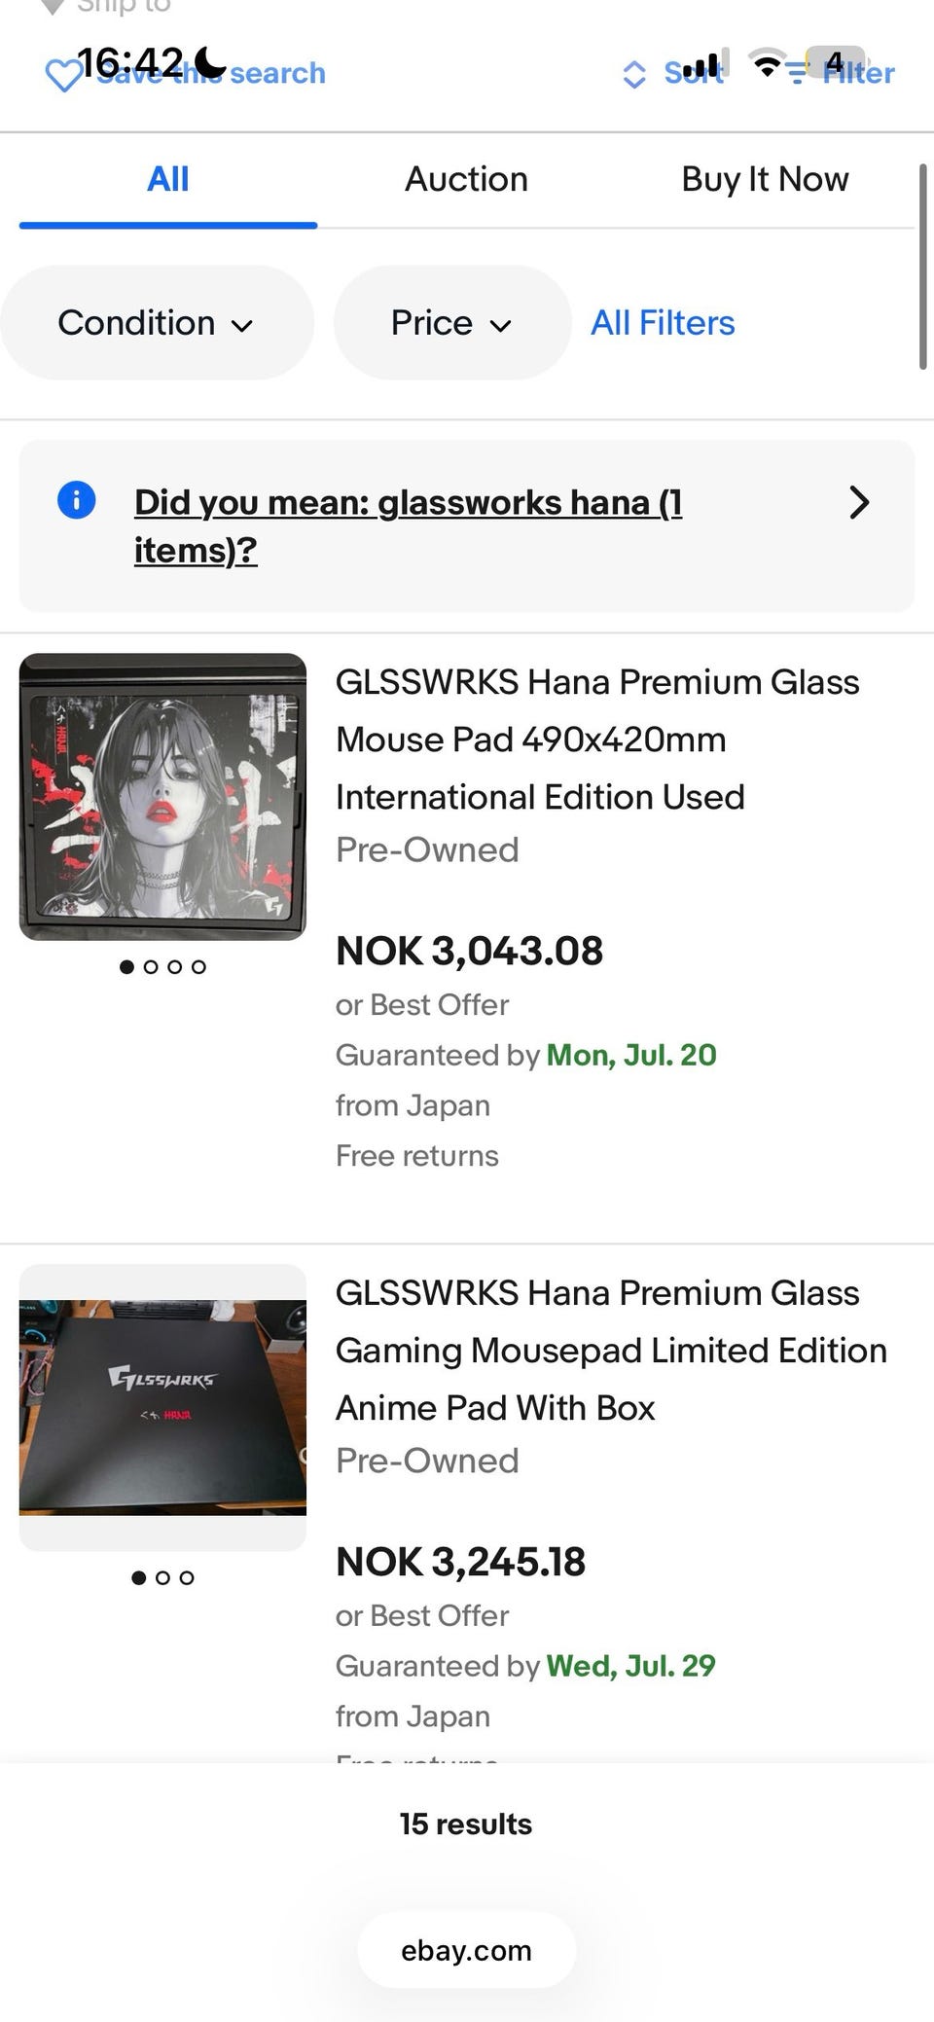Tap the location pin icon beside Ship to
Image resolution: width=934 pixels, height=2022 pixels.
[x=54, y=7]
